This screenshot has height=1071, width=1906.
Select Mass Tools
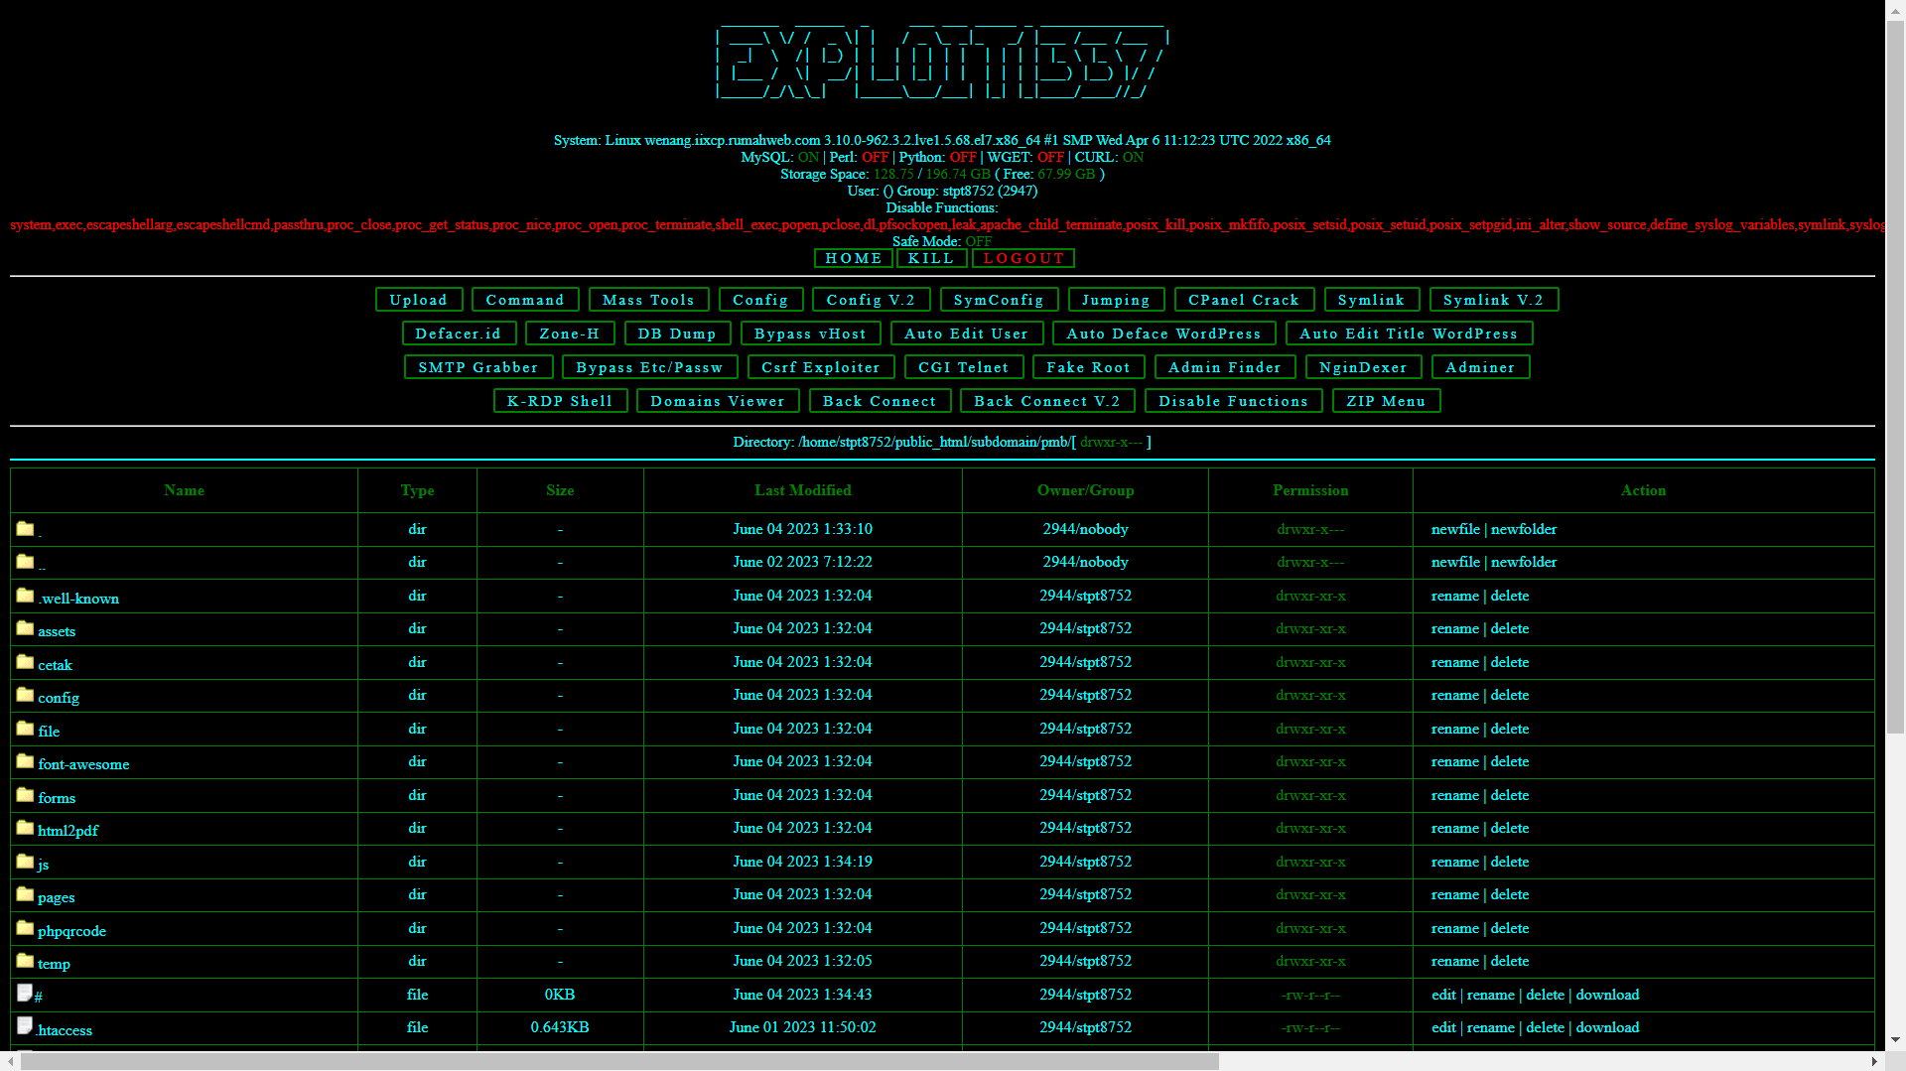648,300
